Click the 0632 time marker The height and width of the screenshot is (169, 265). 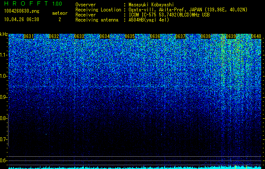[54, 36]
